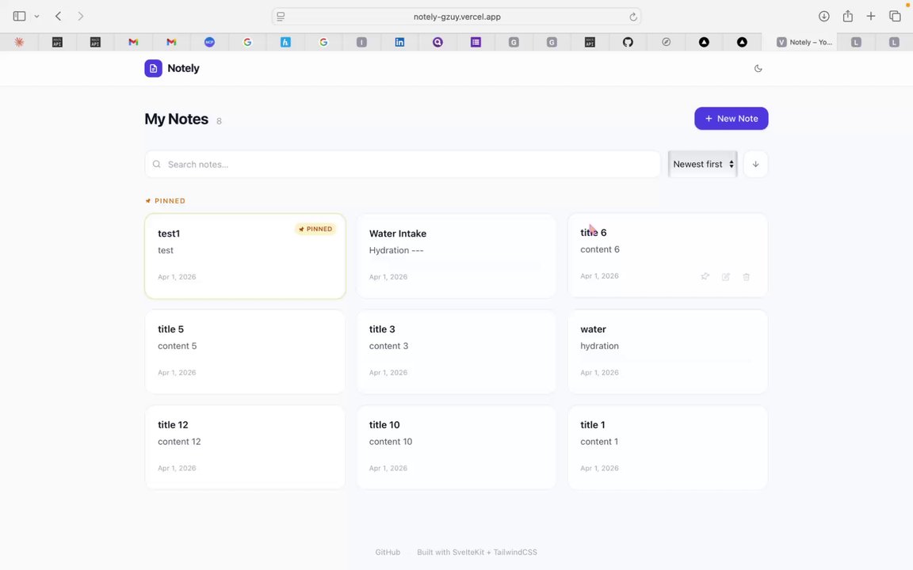Image resolution: width=913 pixels, height=570 pixels.
Task: Open the Water Intake note card
Action: tap(456, 255)
